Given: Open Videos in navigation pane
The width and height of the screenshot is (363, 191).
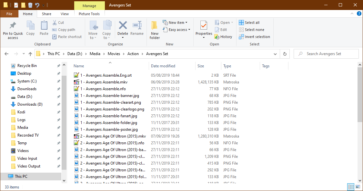Looking at the screenshot, I should click(23, 151).
